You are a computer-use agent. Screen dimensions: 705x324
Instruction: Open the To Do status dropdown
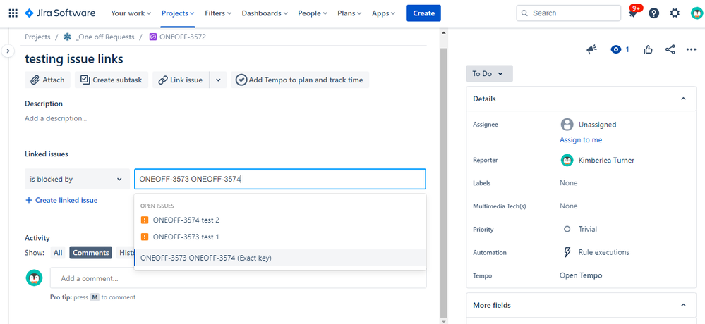(489, 73)
